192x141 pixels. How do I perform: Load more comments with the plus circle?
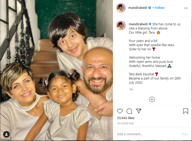tap(152, 99)
